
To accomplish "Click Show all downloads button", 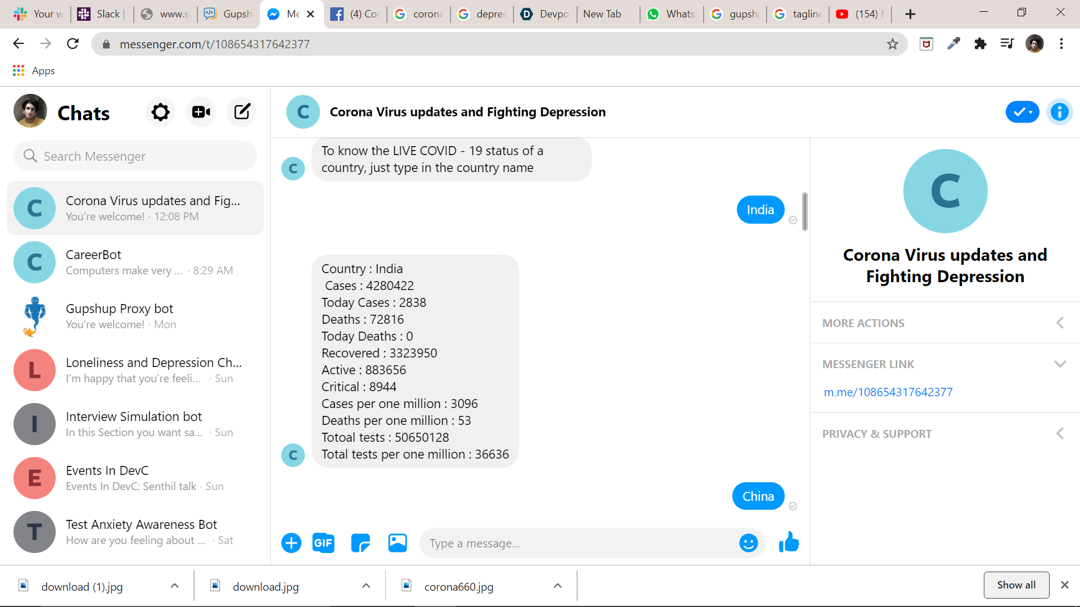I will (1016, 585).
